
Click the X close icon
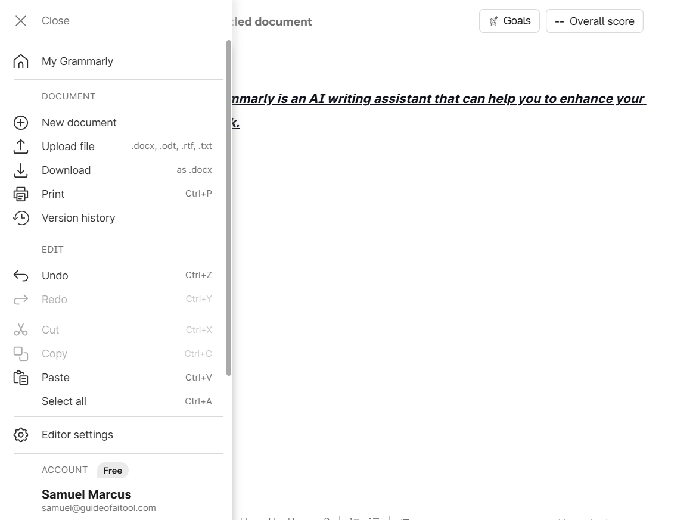[x=21, y=21]
